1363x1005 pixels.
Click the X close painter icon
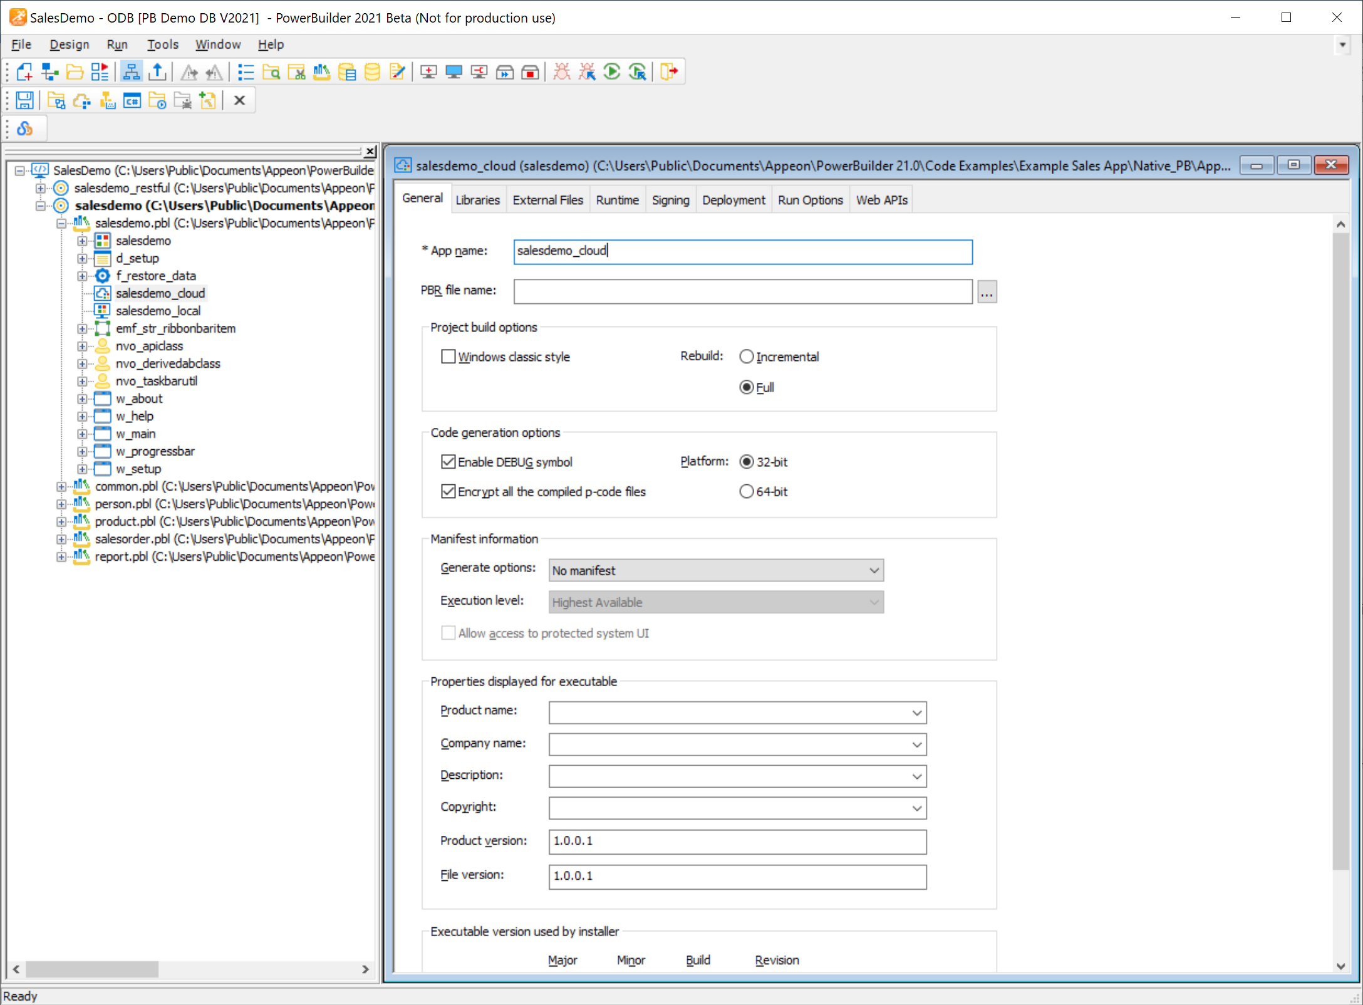(239, 101)
